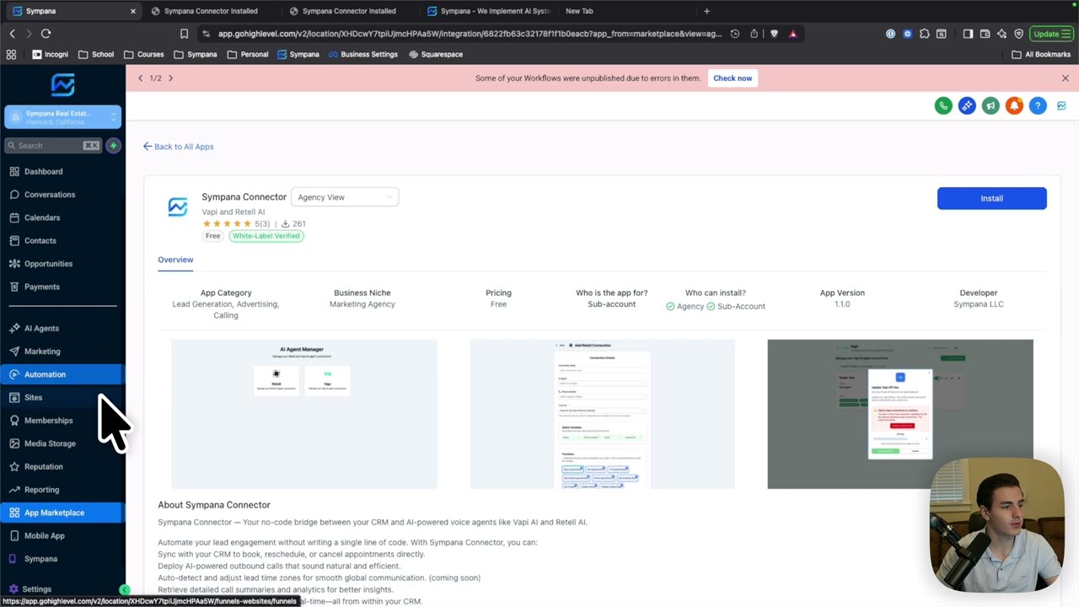
Task: Switch to the first Sympana Connector Installed tab
Action: pos(211,11)
